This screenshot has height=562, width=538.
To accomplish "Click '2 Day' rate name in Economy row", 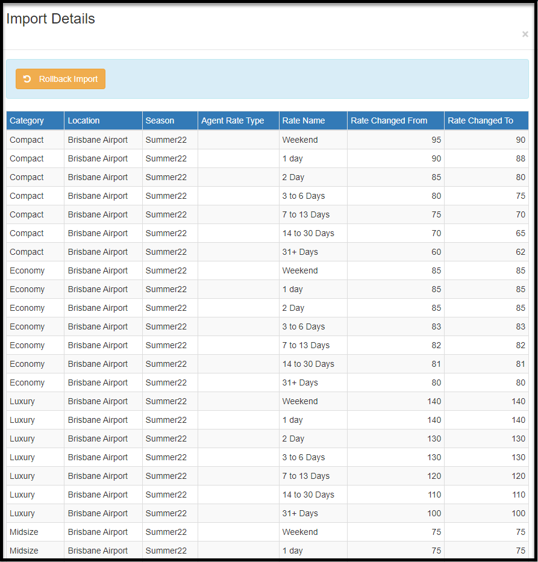I will pos(293,308).
